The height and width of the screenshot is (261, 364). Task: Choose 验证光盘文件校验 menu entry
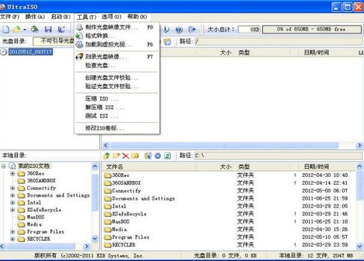[x=117, y=86]
